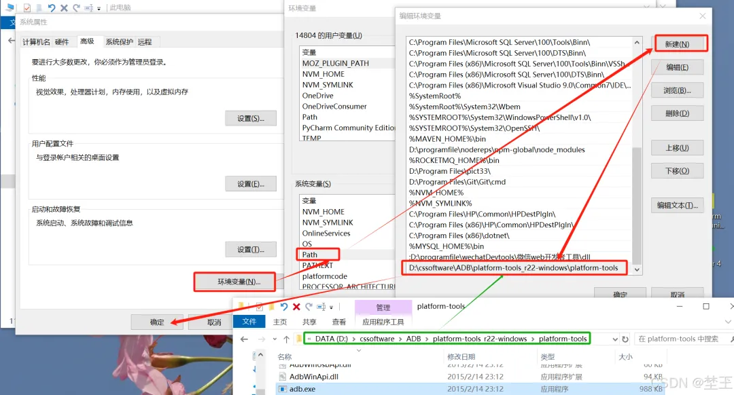Click the properties icon in 此电脑 toolbar

coord(27,7)
